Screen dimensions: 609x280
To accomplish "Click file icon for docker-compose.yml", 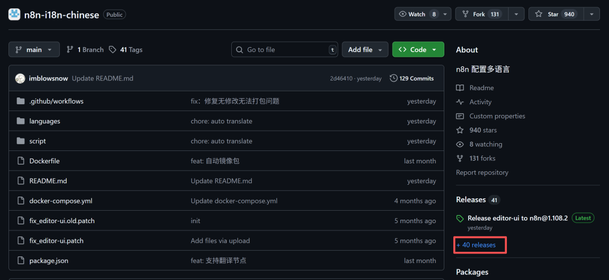I will tap(21, 201).
